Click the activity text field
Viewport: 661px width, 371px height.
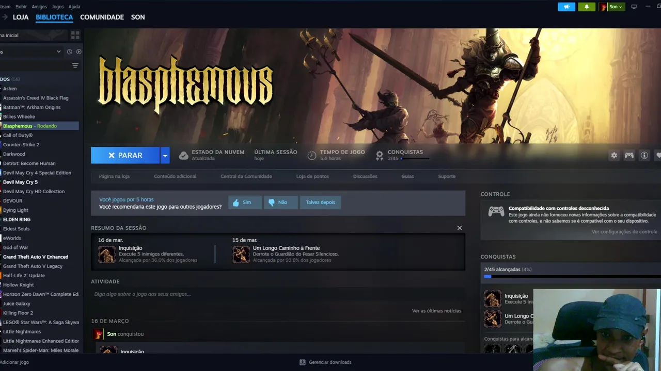[278, 294]
